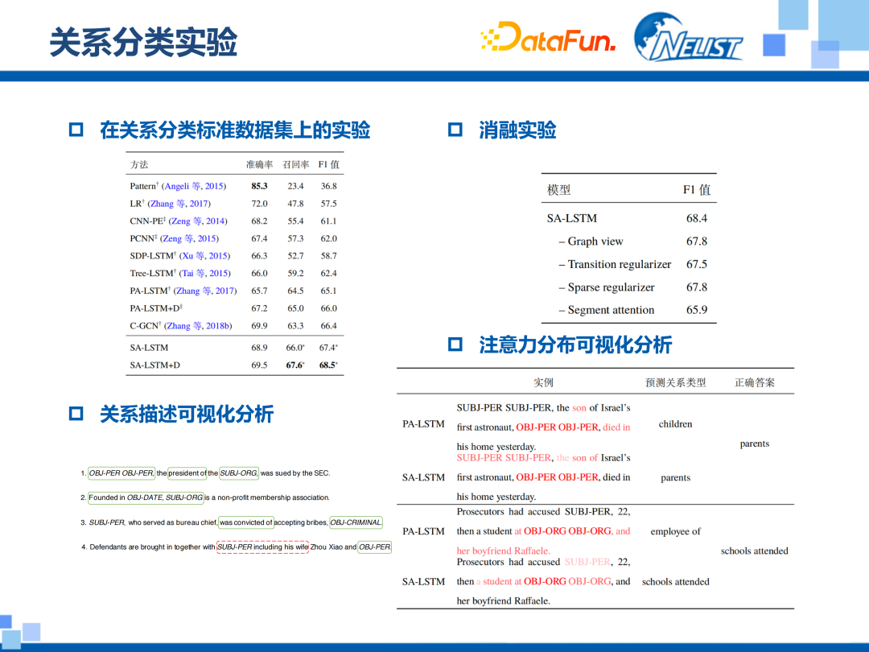
Task: Click the slide title 关系分类实验
Action: (143, 42)
